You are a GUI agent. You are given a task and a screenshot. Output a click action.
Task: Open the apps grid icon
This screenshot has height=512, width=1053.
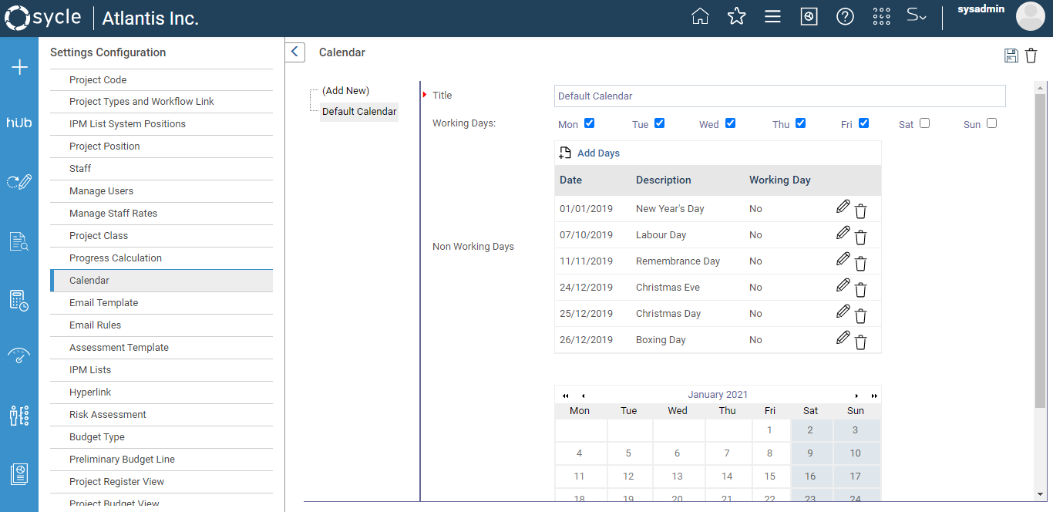(x=881, y=16)
